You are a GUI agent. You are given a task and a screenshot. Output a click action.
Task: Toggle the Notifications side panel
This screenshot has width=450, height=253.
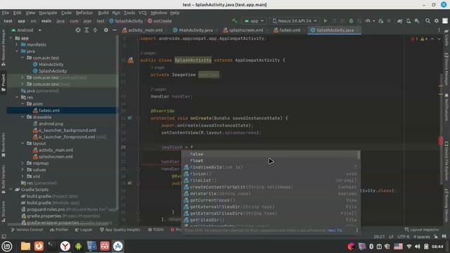coord(446,108)
